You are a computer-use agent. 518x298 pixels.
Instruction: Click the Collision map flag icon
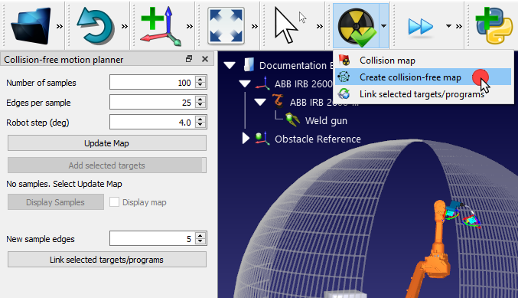click(344, 61)
